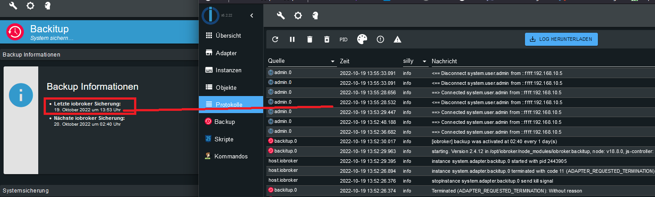The height and width of the screenshot is (197, 655).
Task: Open Adapter in sidebar
Action: click(x=231, y=53)
